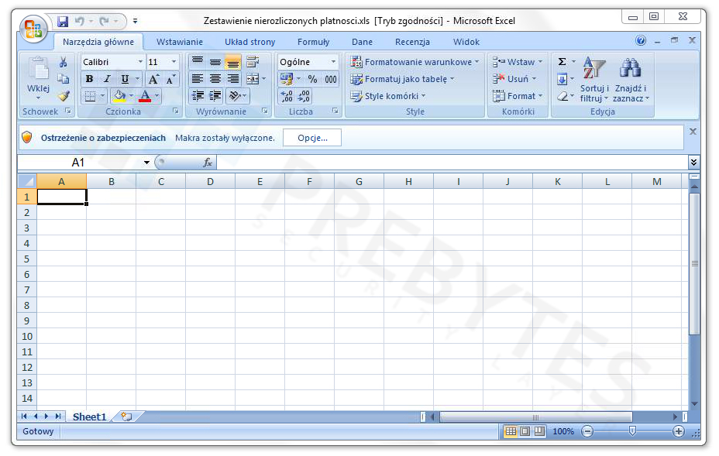The height and width of the screenshot is (456, 719).
Task: Insert a new worksheet tab
Action: click(x=126, y=417)
